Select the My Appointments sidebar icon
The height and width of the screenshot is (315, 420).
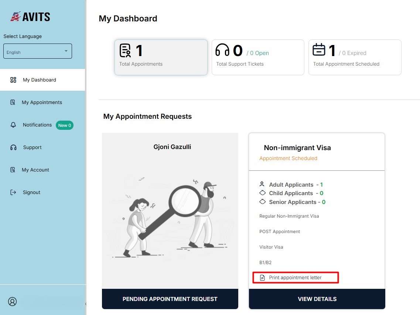point(13,102)
